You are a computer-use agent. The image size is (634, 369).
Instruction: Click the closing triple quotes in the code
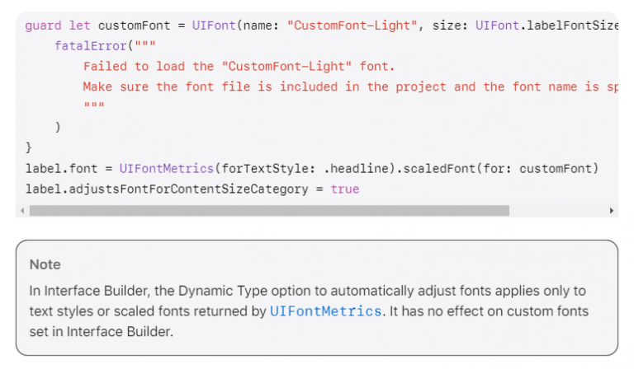pyautogui.click(x=93, y=106)
